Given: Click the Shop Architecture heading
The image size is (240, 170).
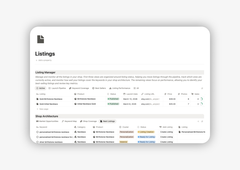Looking at the screenshot, I should pyautogui.click(x=47, y=116).
